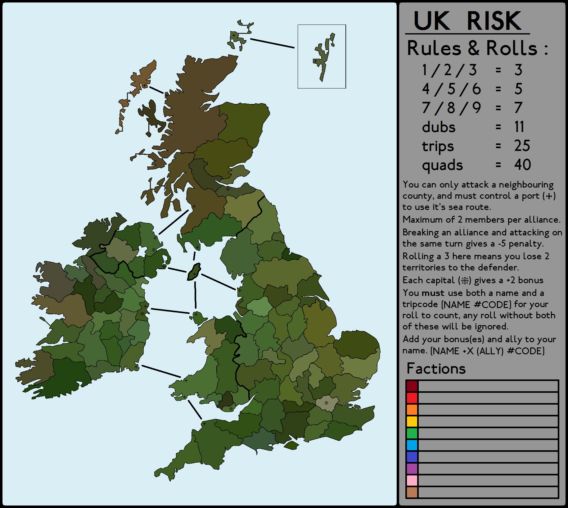Select the pink faction swatch

pos(412,481)
